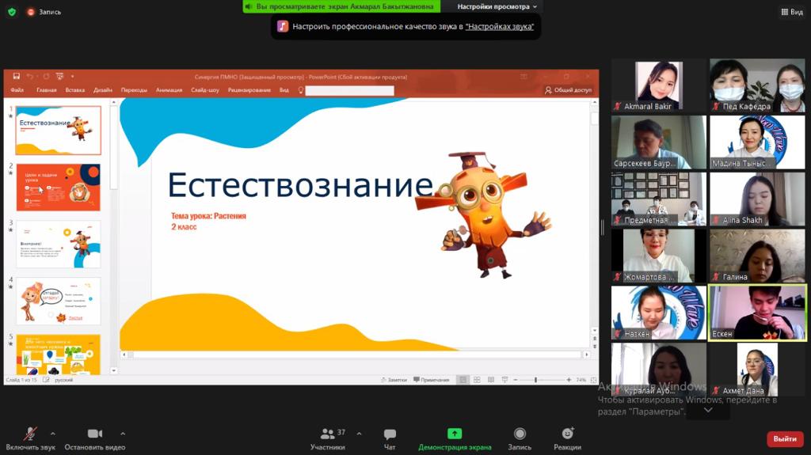Click the Участники participants icon
Screen dimensions: 811x455
coord(327,434)
